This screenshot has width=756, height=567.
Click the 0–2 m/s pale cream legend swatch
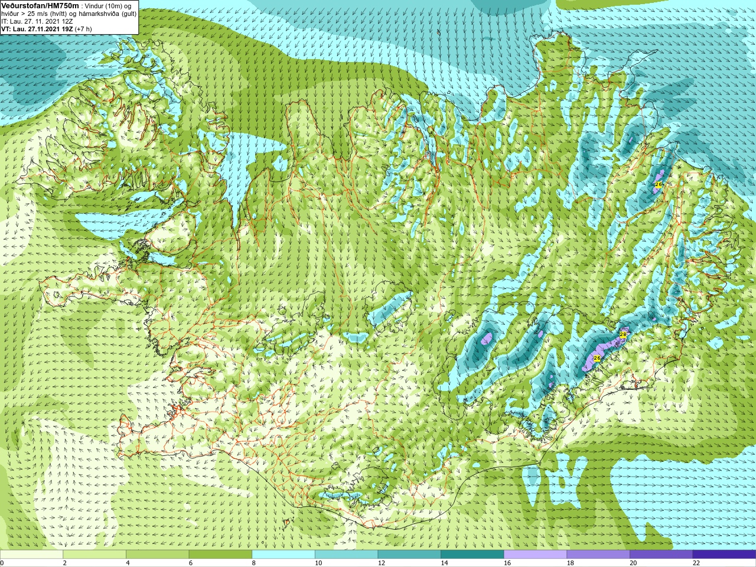click(31, 555)
